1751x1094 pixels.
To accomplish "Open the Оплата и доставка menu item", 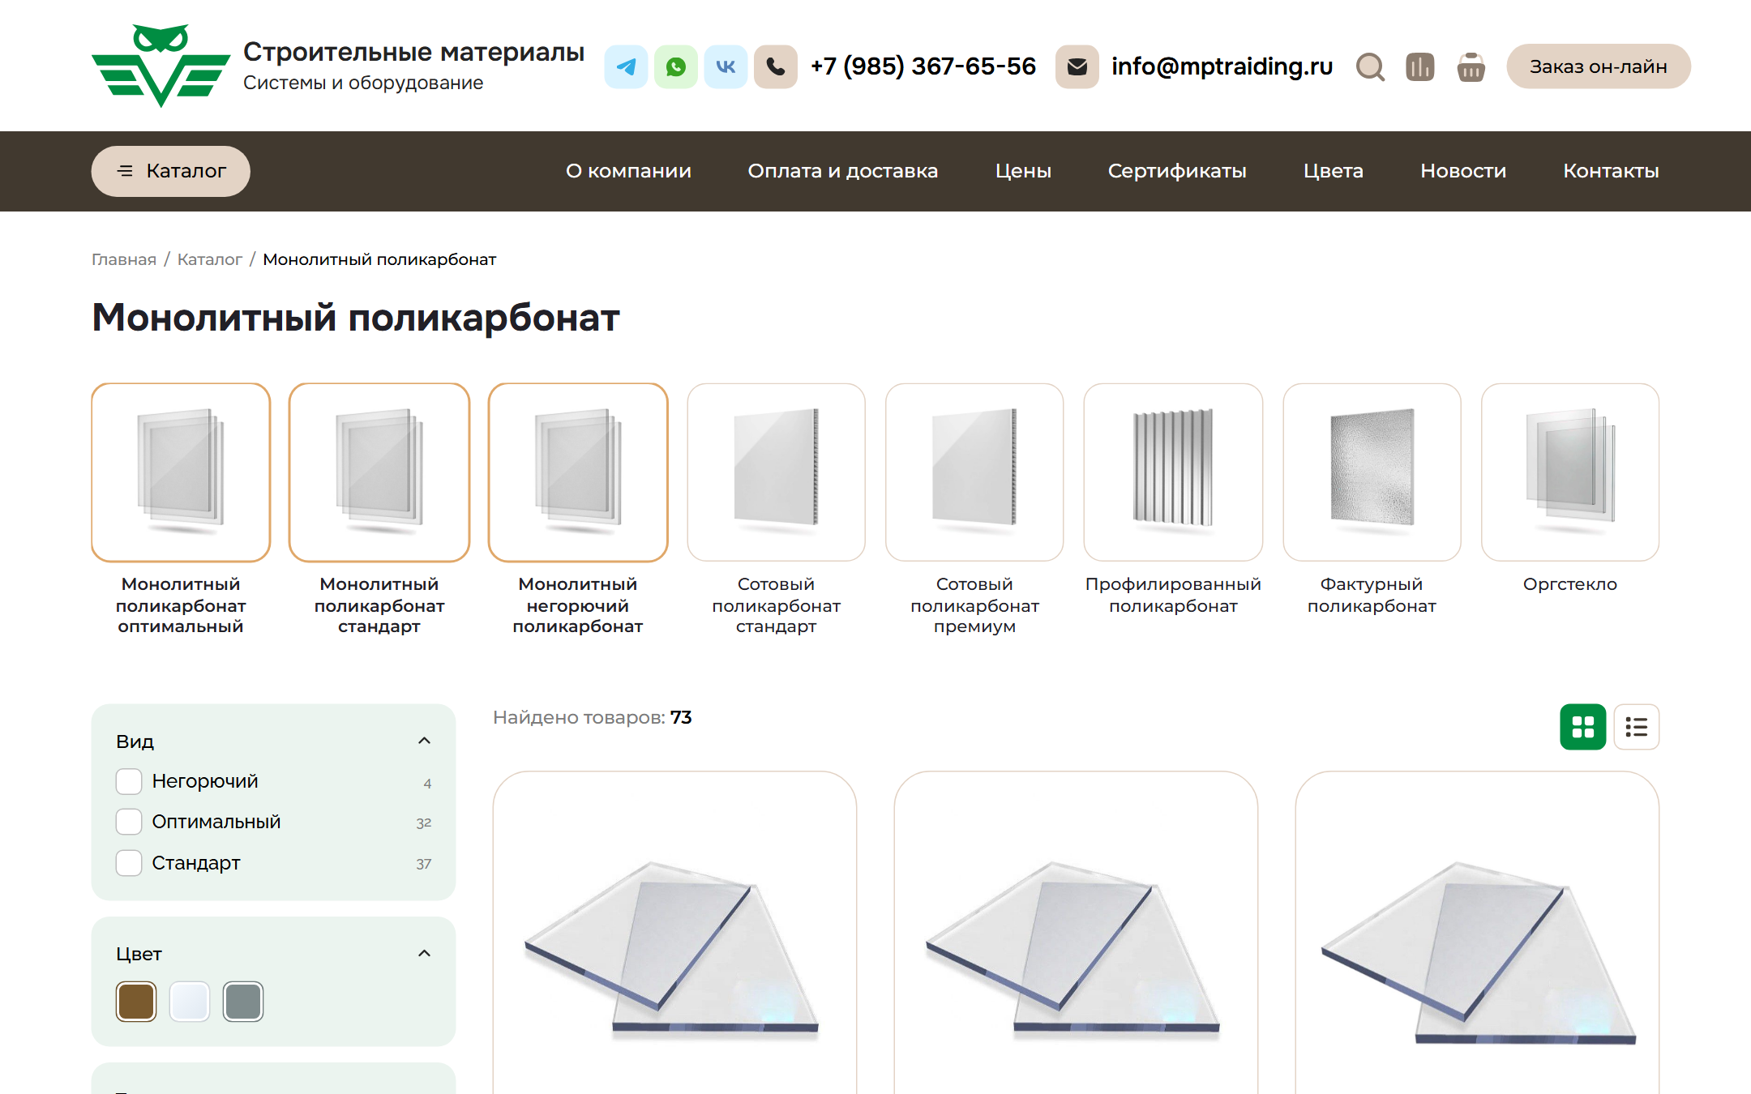I will point(842,171).
